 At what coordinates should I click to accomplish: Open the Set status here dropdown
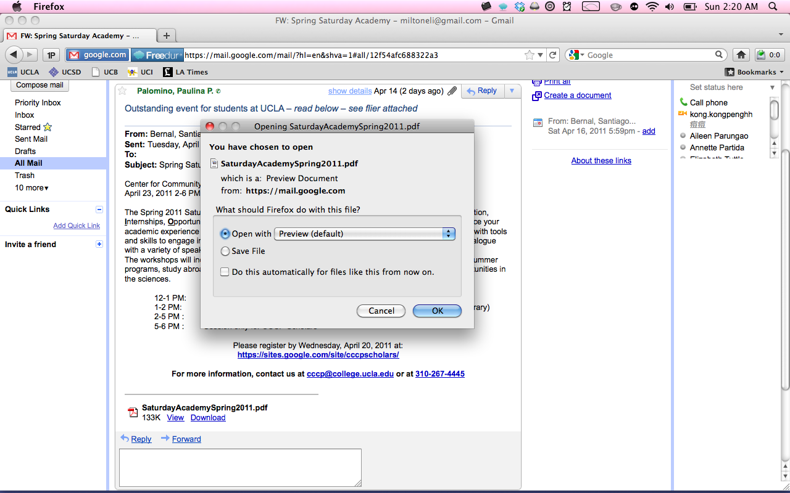pyautogui.click(x=772, y=88)
